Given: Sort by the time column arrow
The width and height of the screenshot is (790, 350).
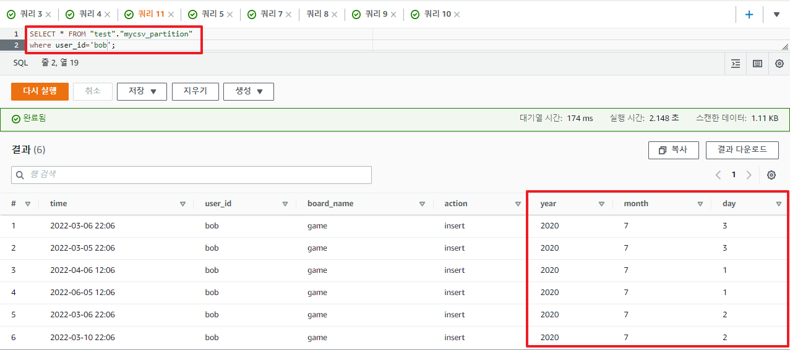Looking at the screenshot, I should point(182,204).
